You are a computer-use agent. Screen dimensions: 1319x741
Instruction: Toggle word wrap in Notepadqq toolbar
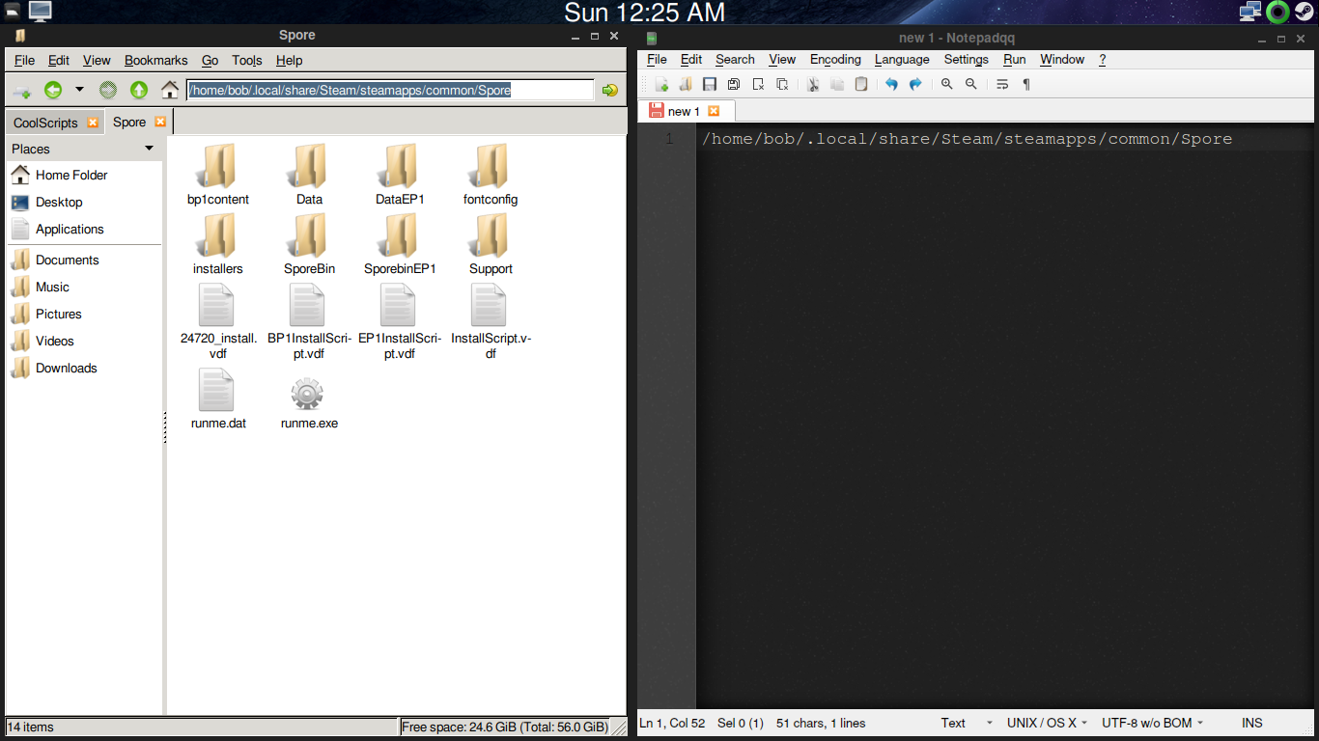tap(1002, 85)
